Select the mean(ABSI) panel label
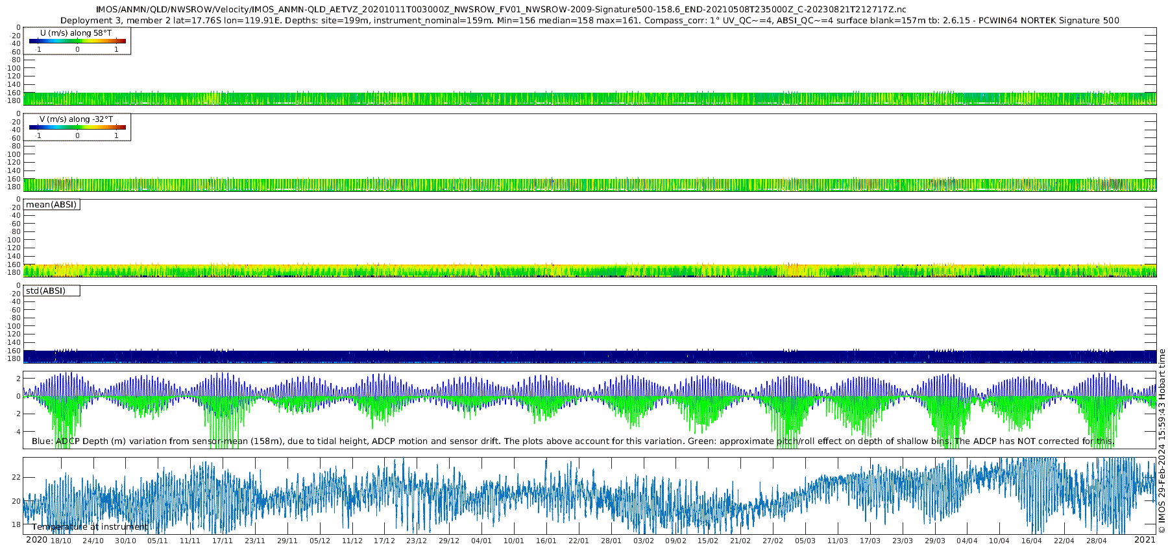The height and width of the screenshot is (551, 1168). tap(51, 205)
